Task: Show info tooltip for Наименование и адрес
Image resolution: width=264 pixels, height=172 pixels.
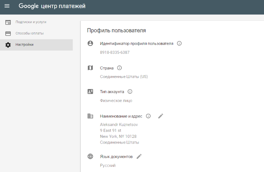Action: click(148, 116)
